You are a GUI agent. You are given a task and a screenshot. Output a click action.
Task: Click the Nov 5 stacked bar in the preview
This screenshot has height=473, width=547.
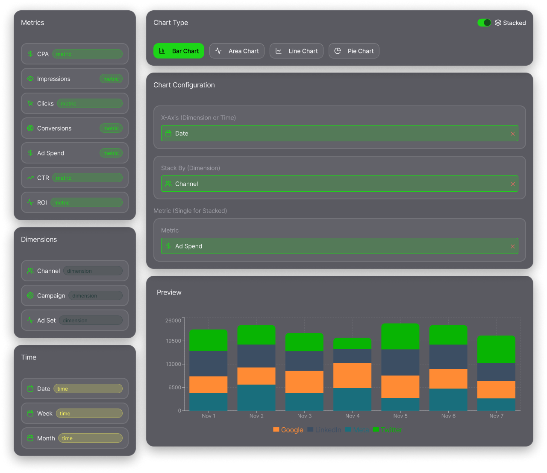pos(400,367)
